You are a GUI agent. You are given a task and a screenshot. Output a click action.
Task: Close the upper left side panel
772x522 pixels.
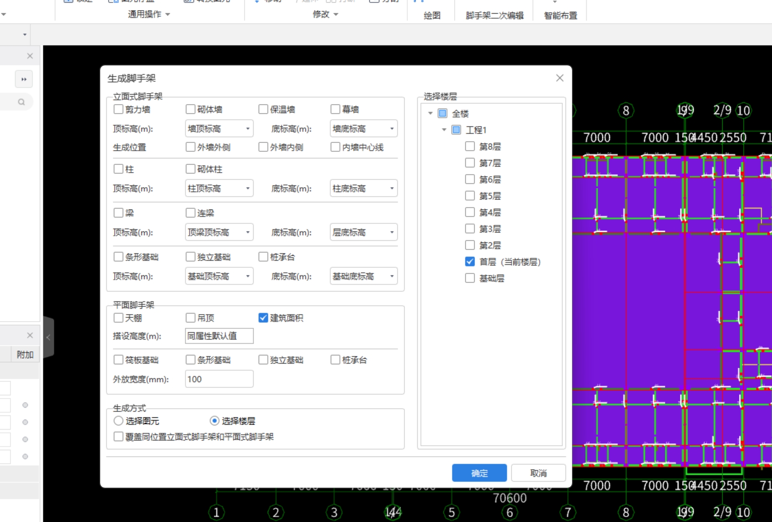pos(30,56)
